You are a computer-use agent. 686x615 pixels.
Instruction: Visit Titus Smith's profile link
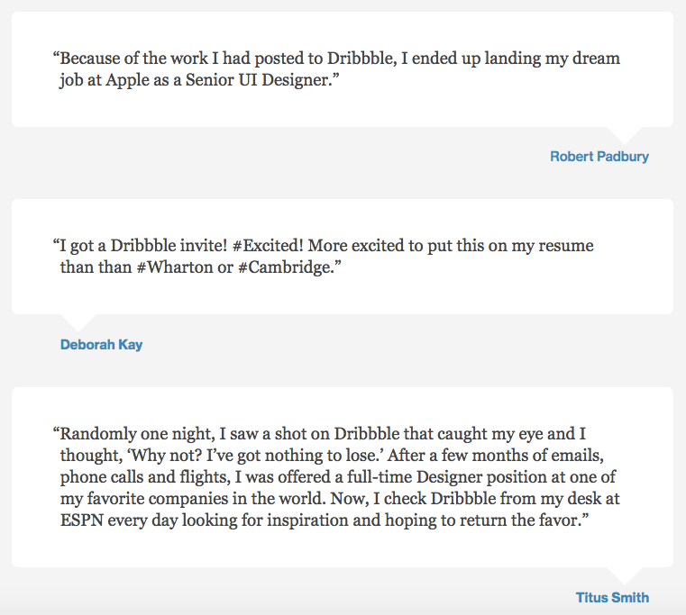612,597
